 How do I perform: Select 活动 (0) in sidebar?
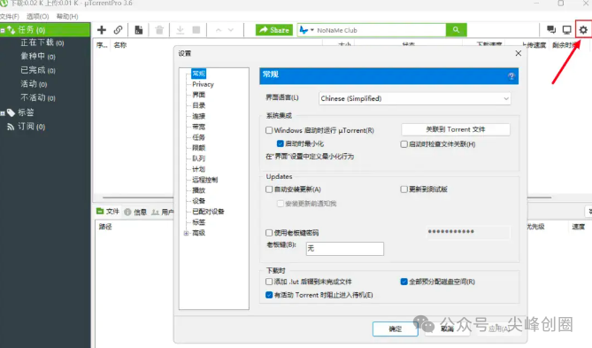point(34,84)
